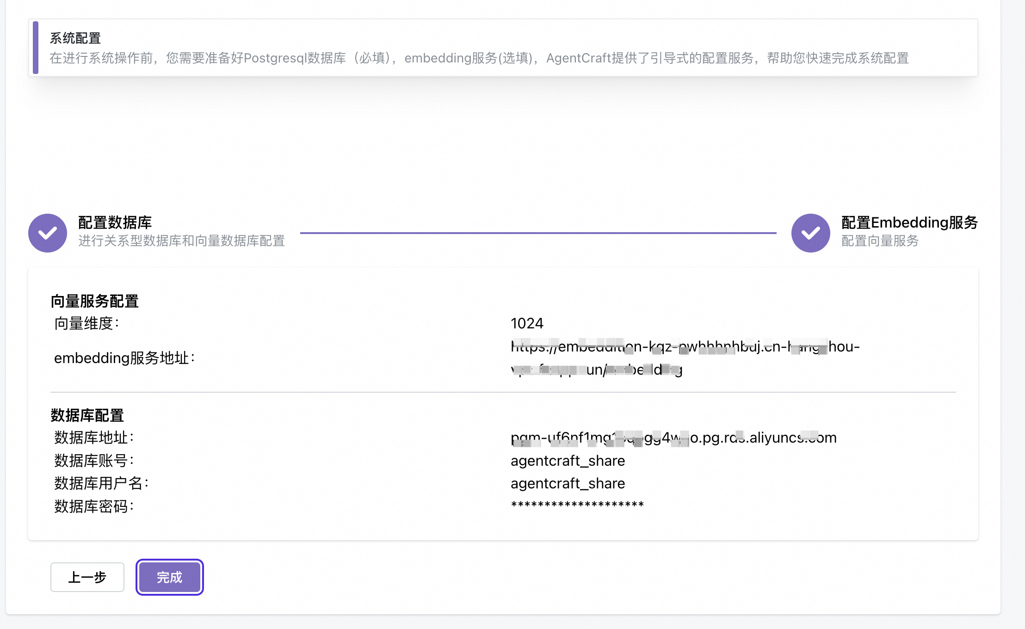
Task: Click the vector dimension value 1024
Action: (527, 323)
